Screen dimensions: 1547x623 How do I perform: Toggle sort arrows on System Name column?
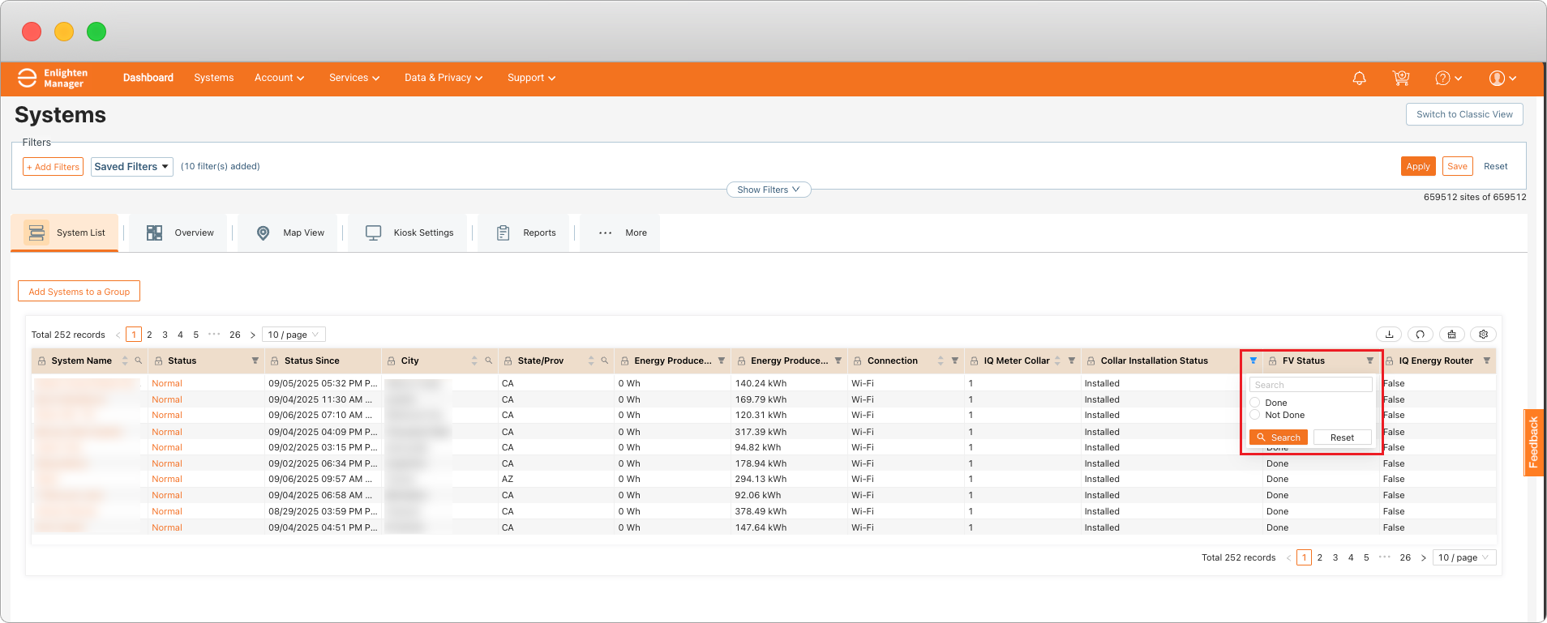pyautogui.click(x=125, y=361)
